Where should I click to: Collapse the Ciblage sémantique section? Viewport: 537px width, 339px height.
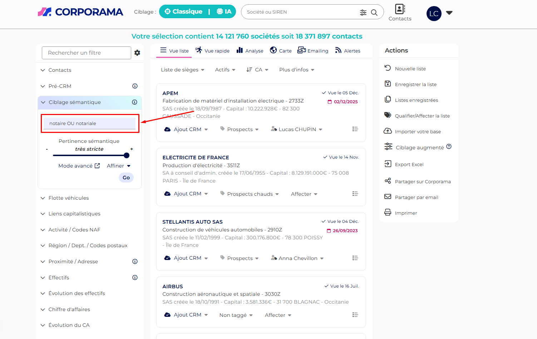tap(43, 103)
